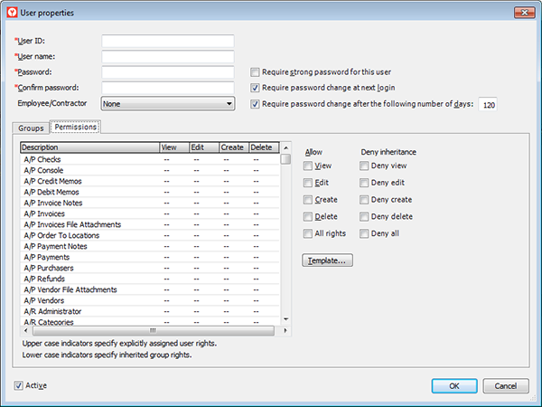Toggle the Active checkbox
Screen dimensions: 542x407
click(20, 385)
